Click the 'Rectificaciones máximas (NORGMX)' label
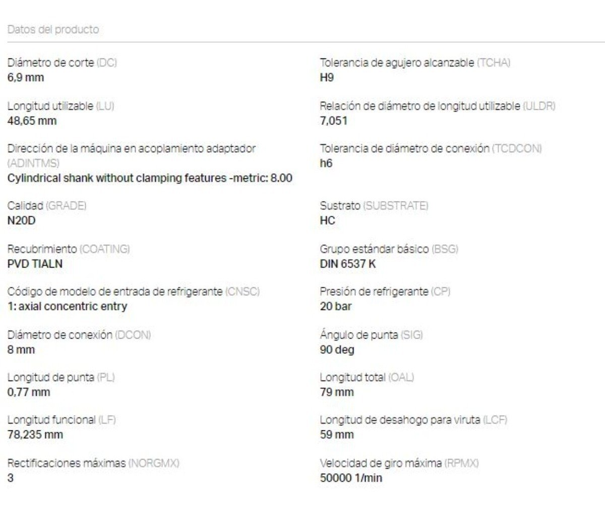Image resolution: width=605 pixels, height=512 pixels. click(93, 463)
